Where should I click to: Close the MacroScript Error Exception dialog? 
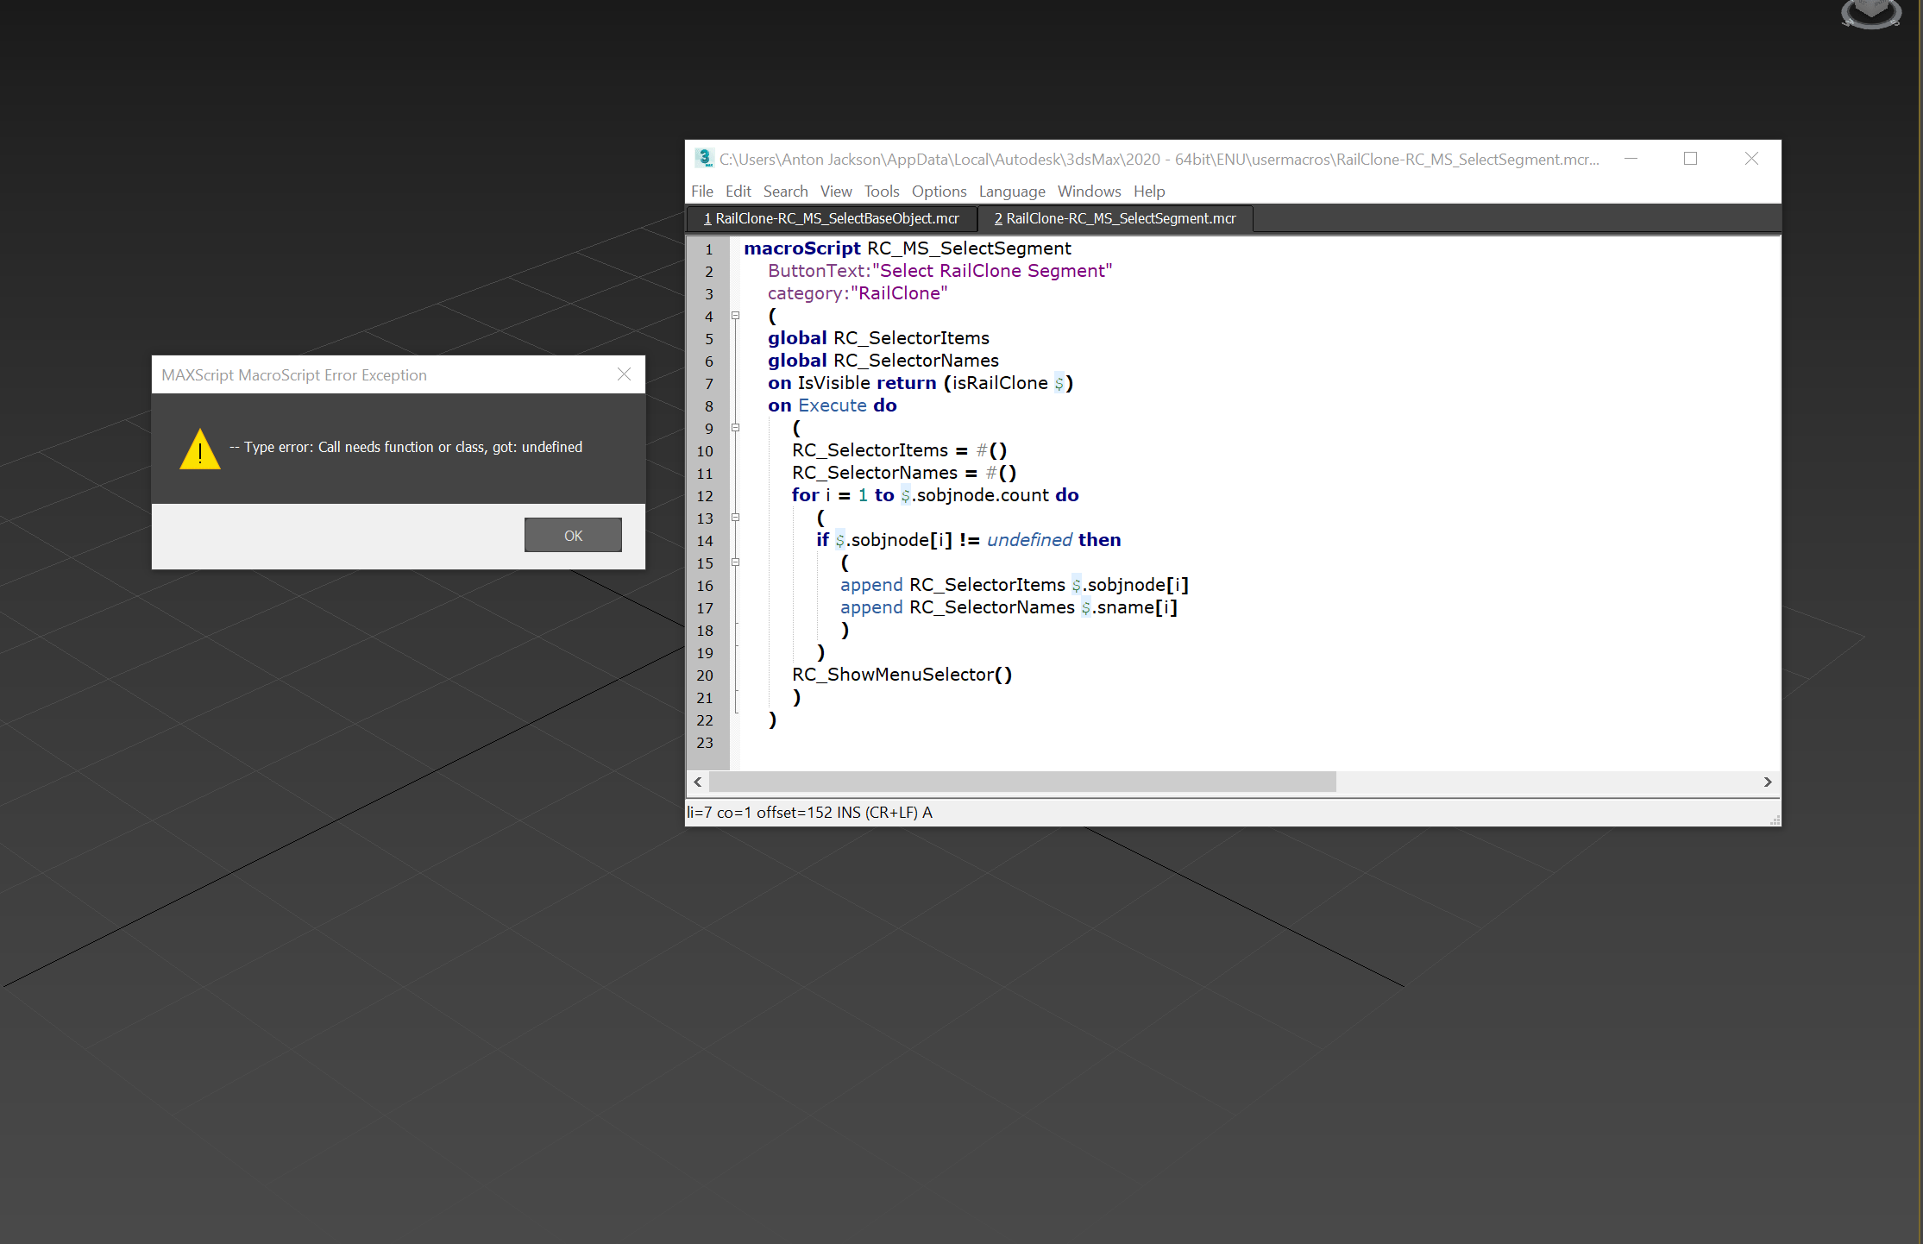pos(624,374)
